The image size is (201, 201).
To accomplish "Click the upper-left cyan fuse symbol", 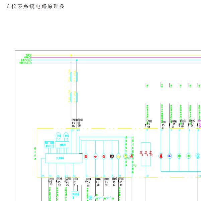I will (71, 77).
